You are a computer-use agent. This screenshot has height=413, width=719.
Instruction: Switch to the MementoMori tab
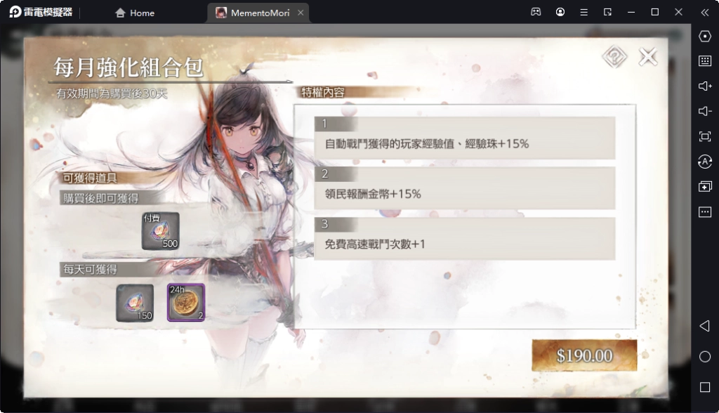(253, 13)
